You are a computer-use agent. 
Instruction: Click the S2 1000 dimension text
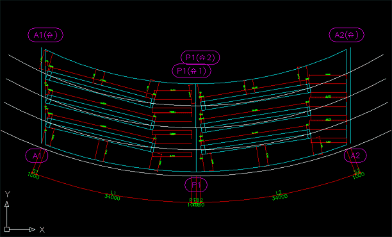[x=359, y=174]
